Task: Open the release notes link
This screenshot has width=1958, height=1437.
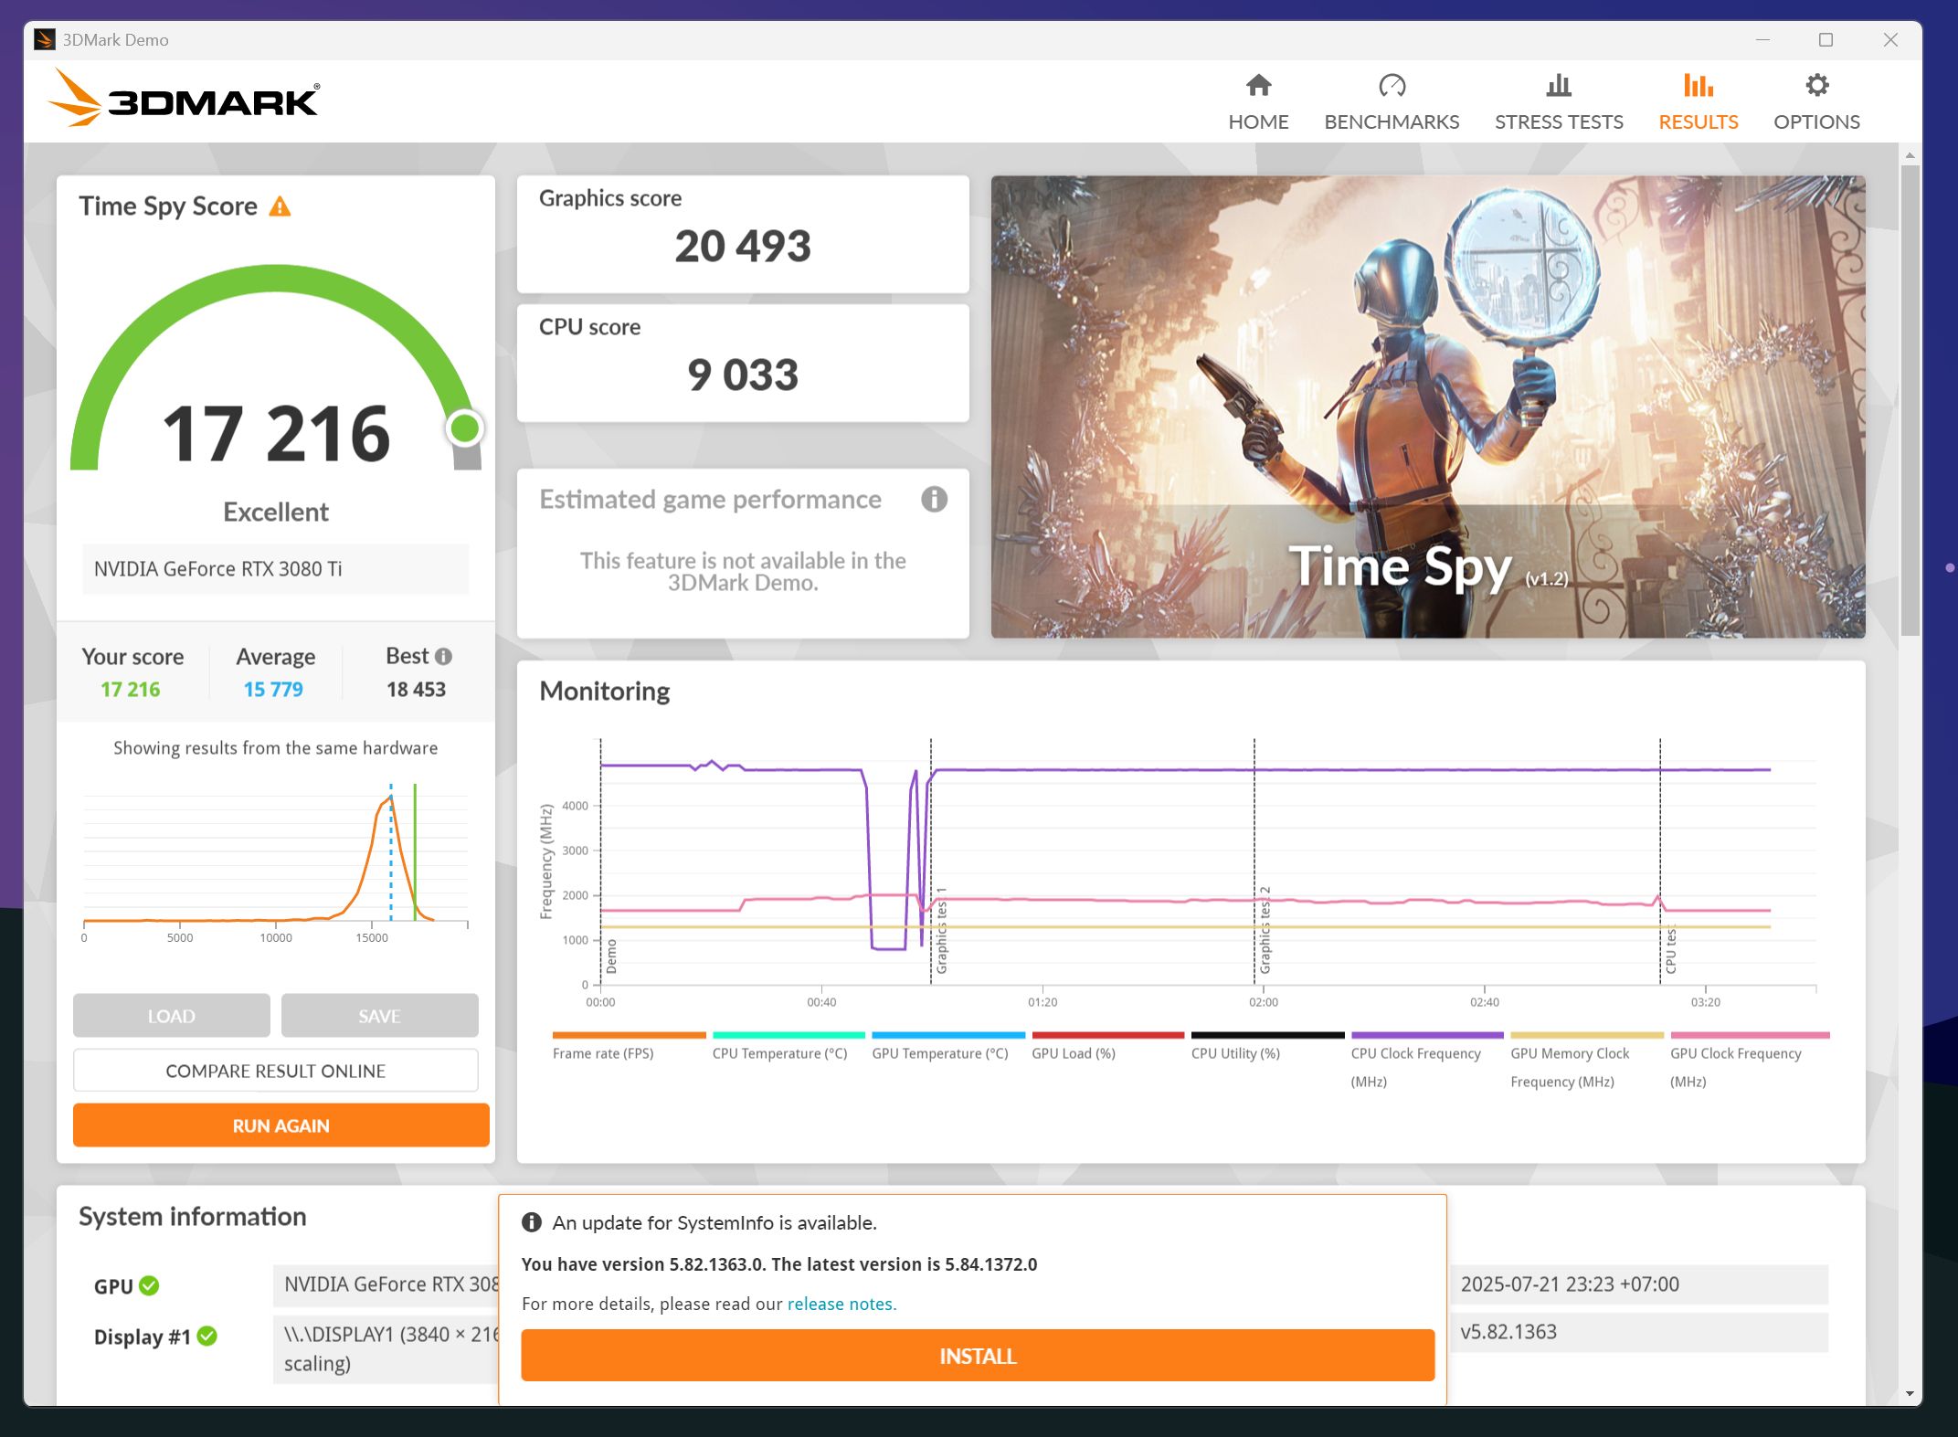Action: (841, 1305)
